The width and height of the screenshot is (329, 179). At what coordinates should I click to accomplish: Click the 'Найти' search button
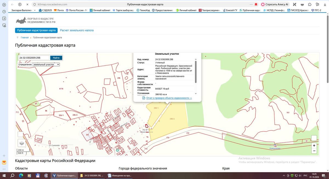pyautogui.click(x=56, y=58)
